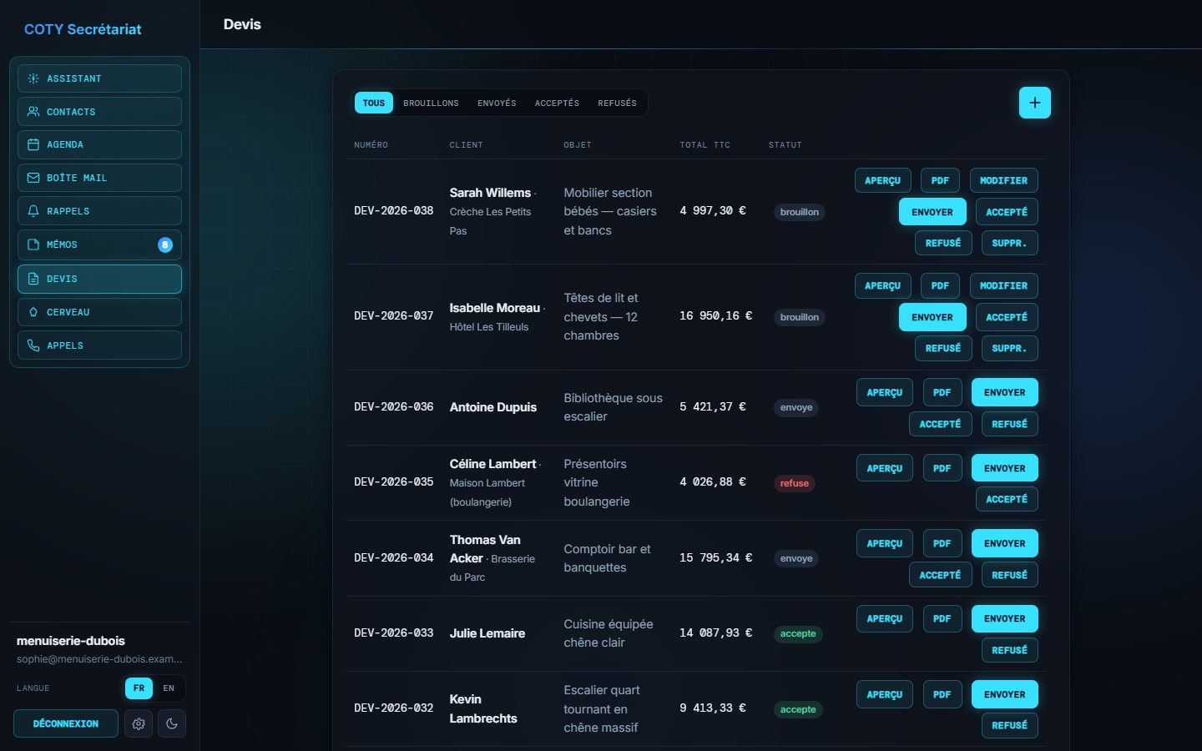
Task: Edit quote DEV-2026-038 with Modifier
Action: click(1003, 180)
